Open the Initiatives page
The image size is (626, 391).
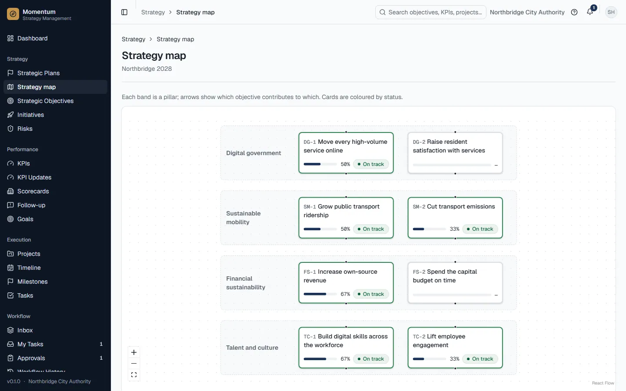click(55, 115)
